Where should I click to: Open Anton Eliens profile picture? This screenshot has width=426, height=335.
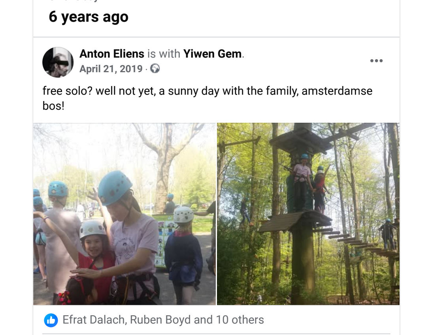(58, 62)
